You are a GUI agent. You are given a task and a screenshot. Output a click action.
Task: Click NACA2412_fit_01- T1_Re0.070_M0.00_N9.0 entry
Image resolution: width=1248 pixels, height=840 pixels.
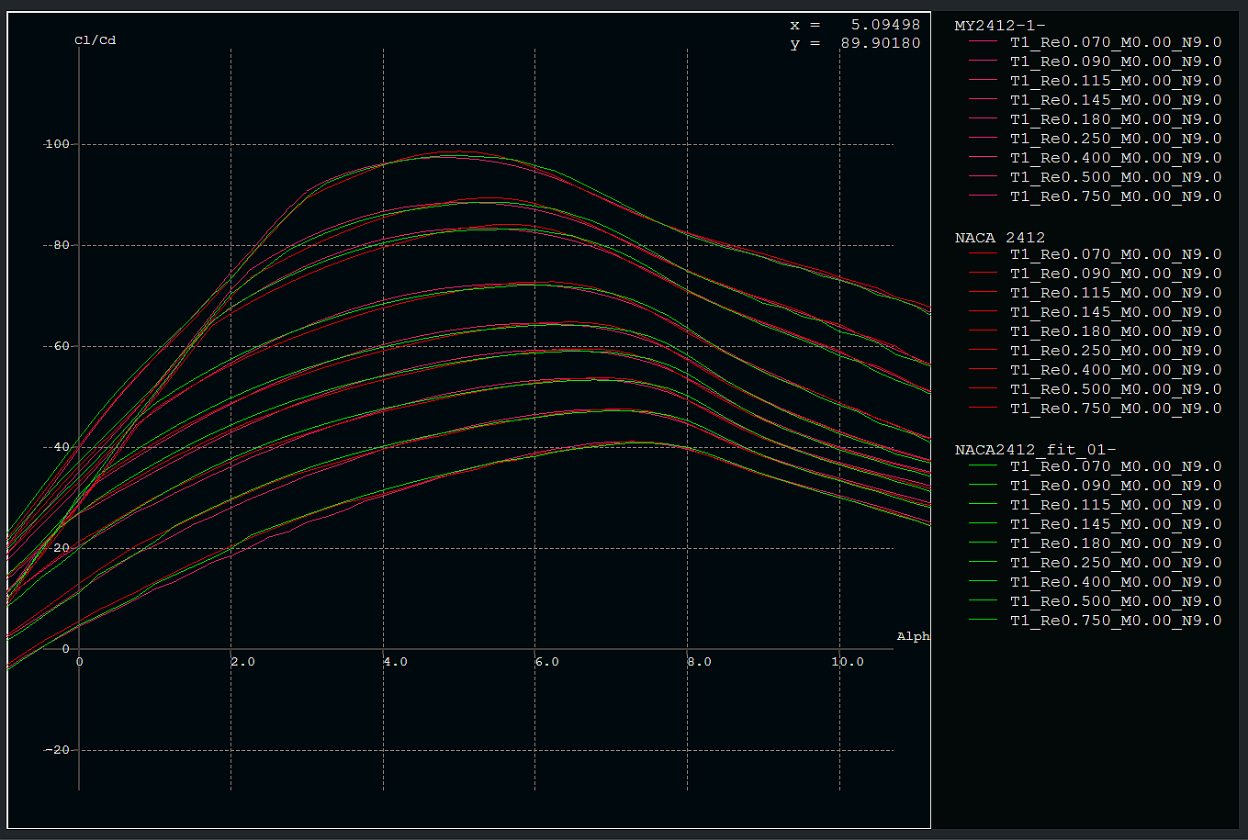[x=1096, y=466]
